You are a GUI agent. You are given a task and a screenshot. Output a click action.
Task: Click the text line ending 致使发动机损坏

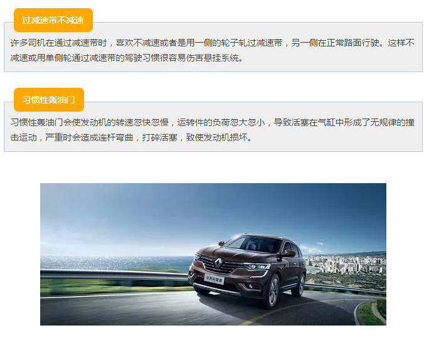[131, 137]
